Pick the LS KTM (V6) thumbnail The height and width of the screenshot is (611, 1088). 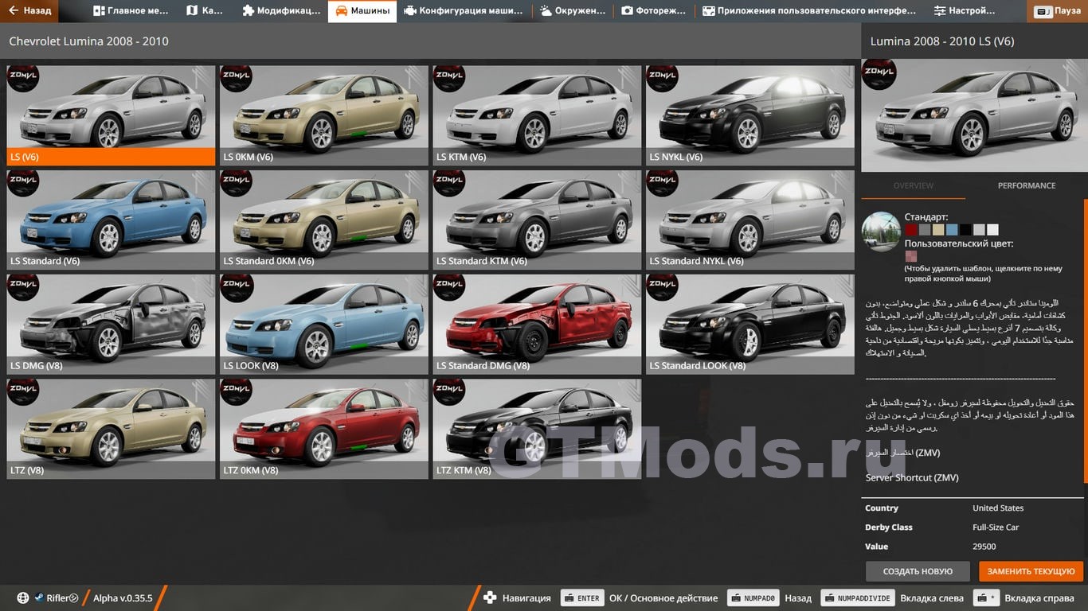point(537,115)
